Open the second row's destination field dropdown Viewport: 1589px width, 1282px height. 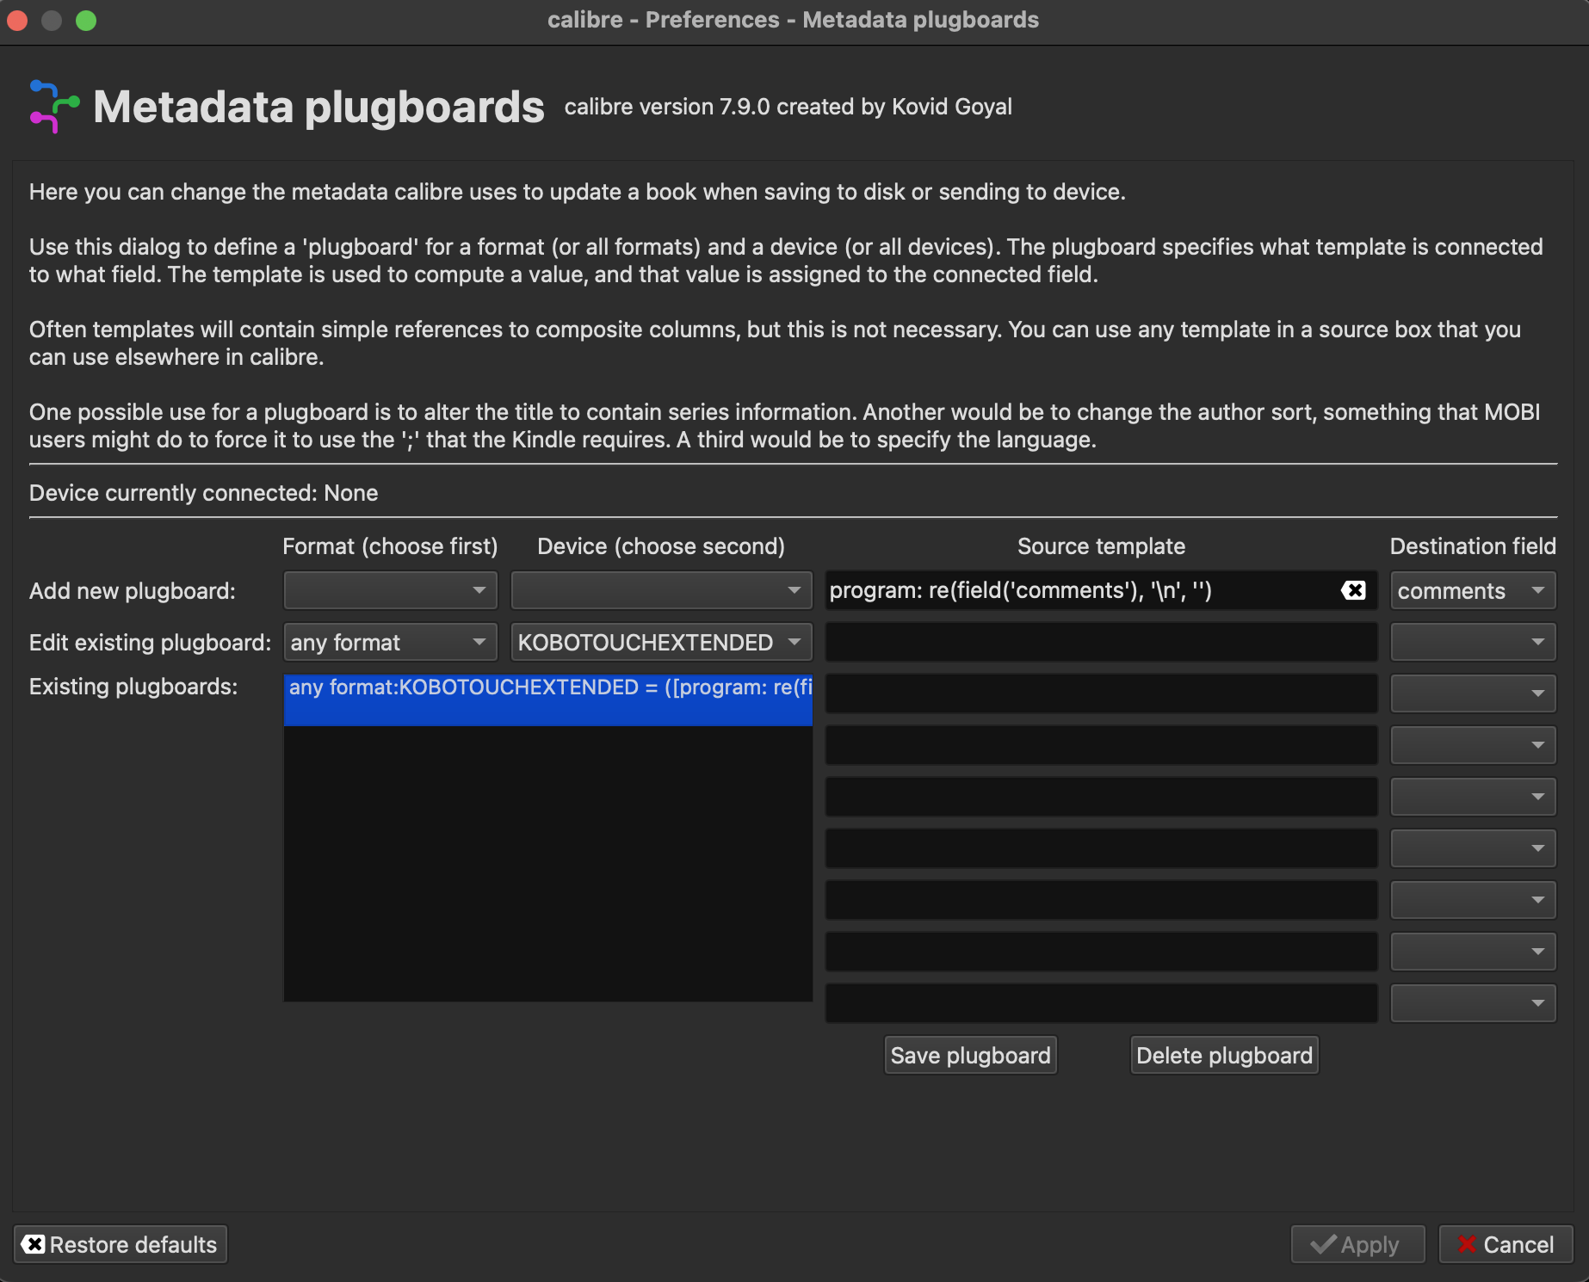(x=1473, y=642)
